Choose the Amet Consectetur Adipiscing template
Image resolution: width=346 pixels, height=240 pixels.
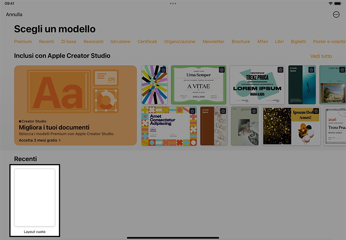click(169, 126)
